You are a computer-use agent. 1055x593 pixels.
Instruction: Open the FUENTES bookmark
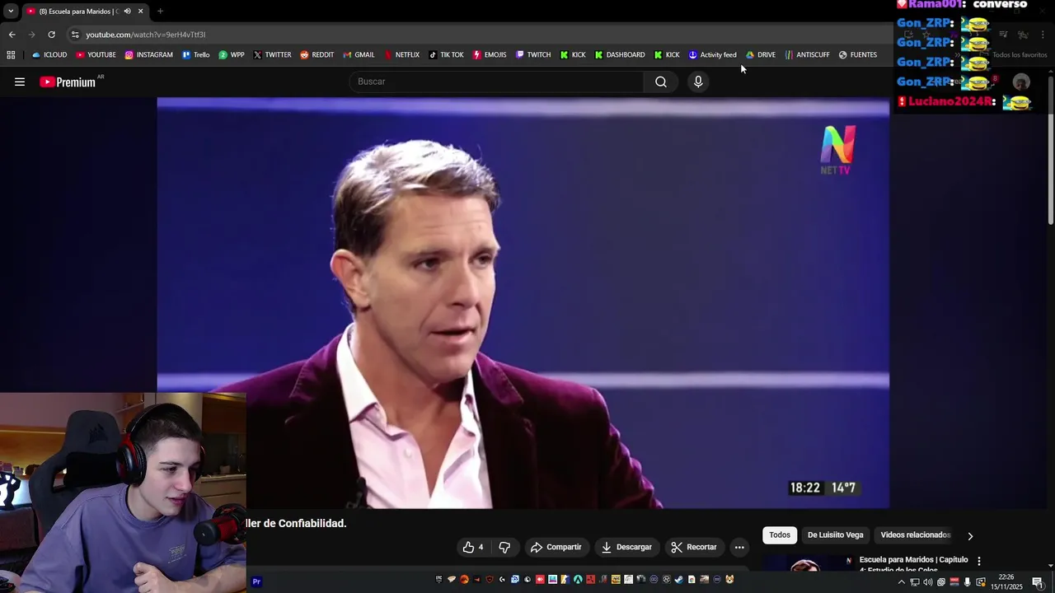(858, 55)
